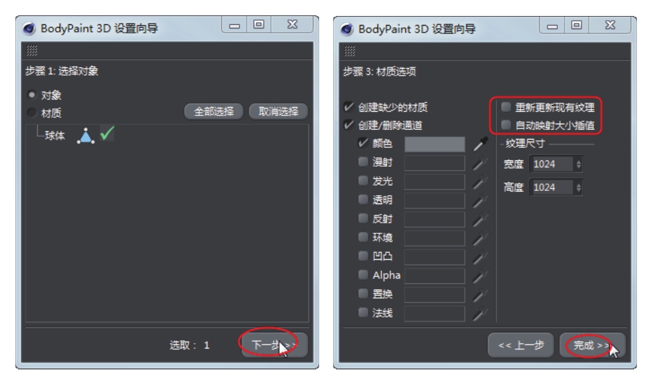646x384 pixels.
Task: Click the green checkmark next to 球体
Action: [107, 133]
